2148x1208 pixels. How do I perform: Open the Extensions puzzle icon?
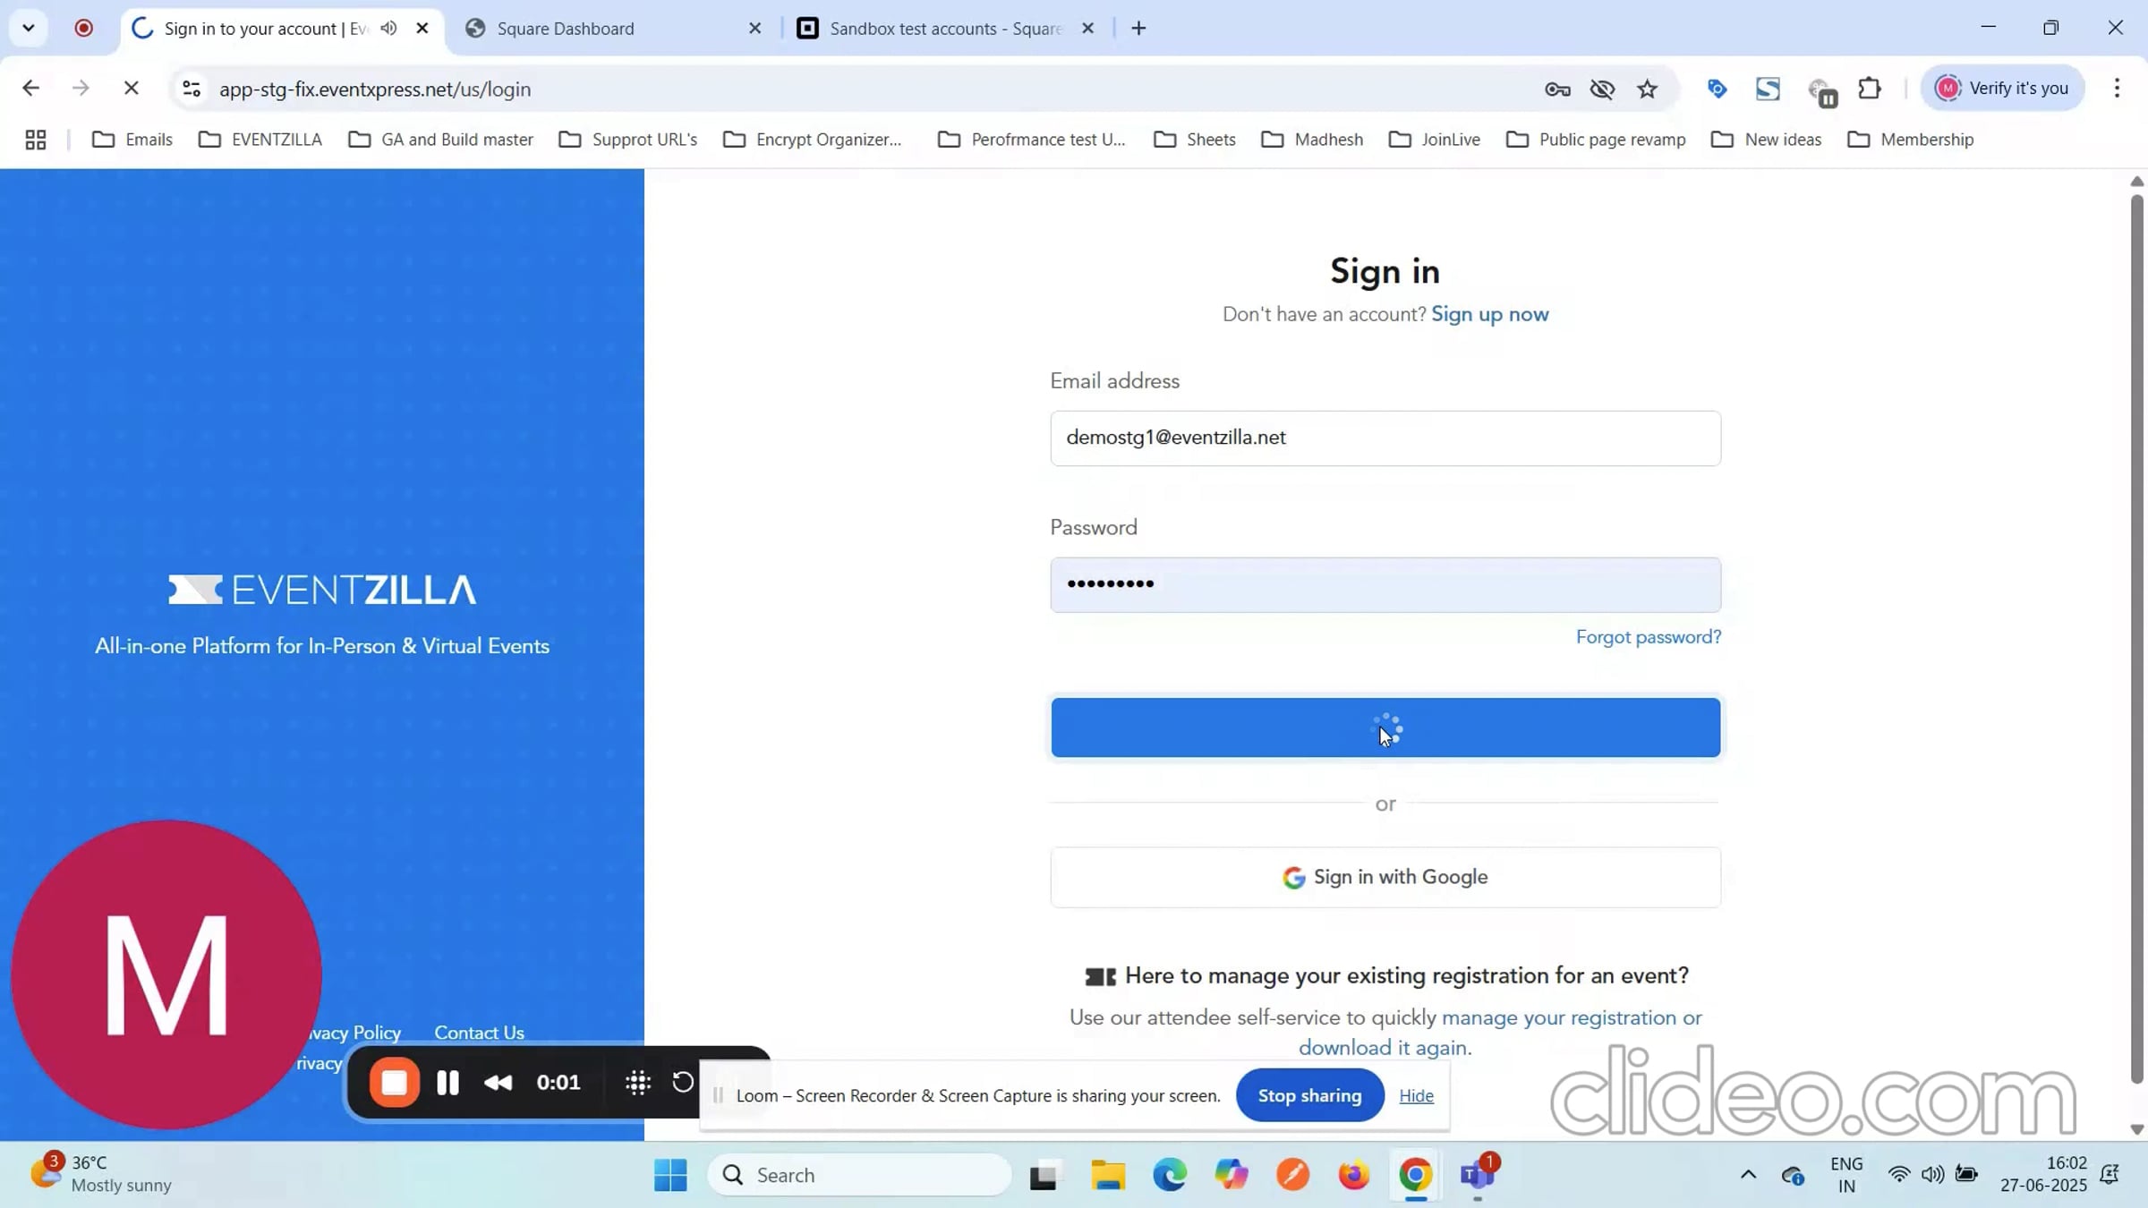1870,89
